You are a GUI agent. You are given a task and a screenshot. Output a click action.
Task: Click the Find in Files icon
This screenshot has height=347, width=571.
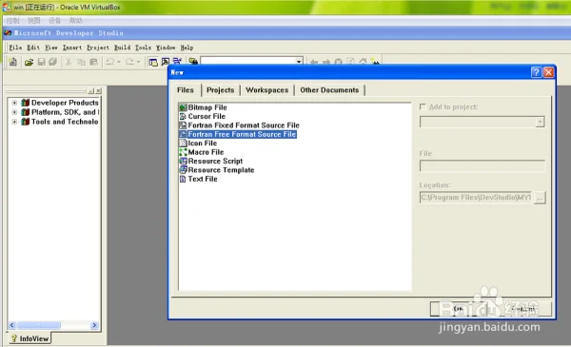193,62
